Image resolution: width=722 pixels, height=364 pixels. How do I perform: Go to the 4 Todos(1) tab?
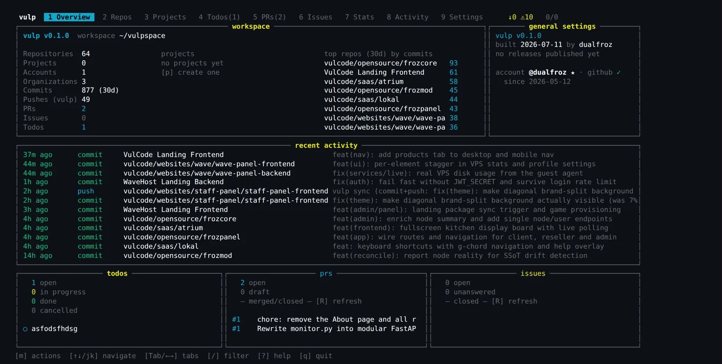(219, 17)
